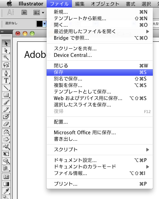Image resolution: width=159 pixels, height=199 pixels.
Task: Choose ドキュメント設定...
Action: [100, 160]
